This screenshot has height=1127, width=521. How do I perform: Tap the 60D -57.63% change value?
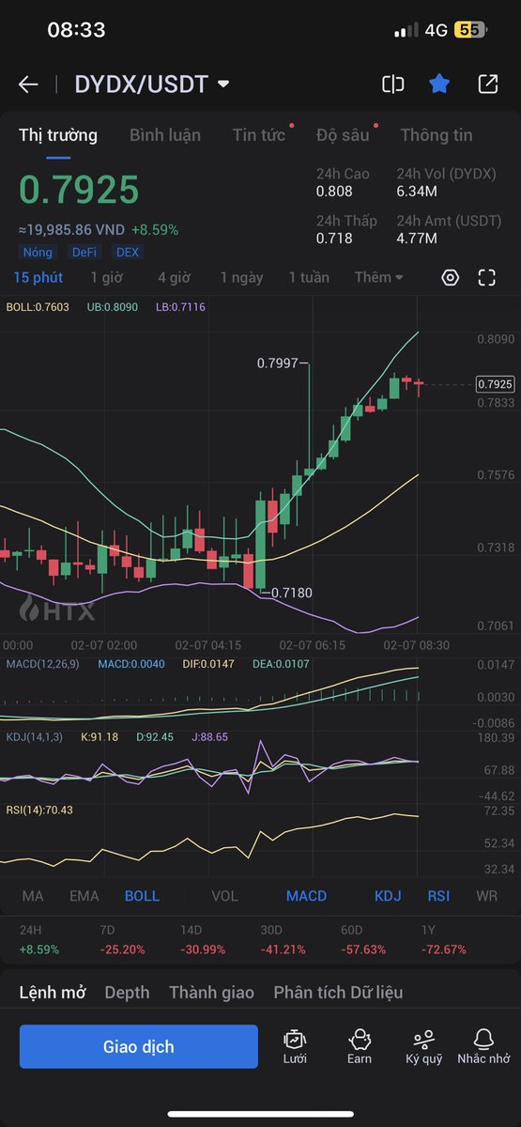coord(362,949)
